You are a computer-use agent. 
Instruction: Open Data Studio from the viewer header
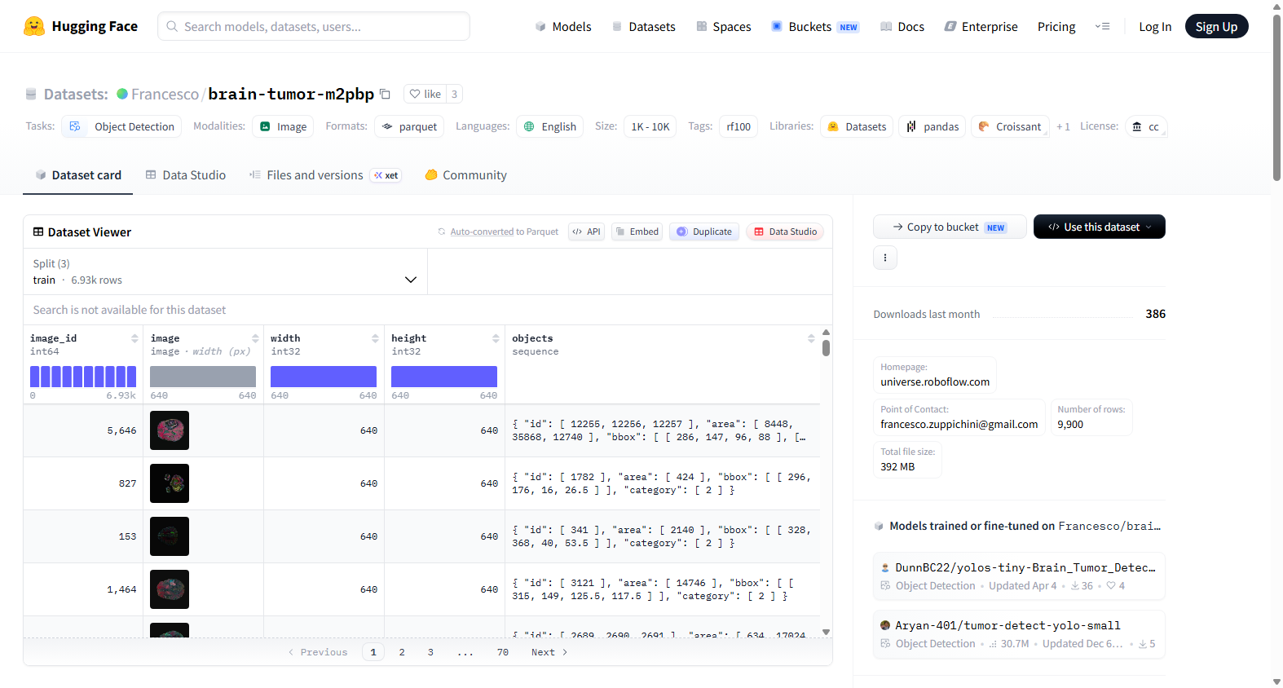click(785, 232)
